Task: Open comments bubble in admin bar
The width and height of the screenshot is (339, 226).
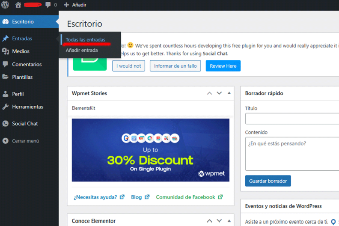Action: (48, 5)
